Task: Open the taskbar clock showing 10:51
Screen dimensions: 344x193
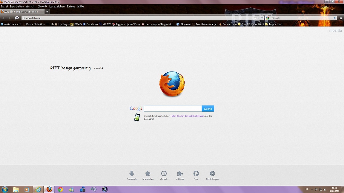Action: (x=334, y=189)
